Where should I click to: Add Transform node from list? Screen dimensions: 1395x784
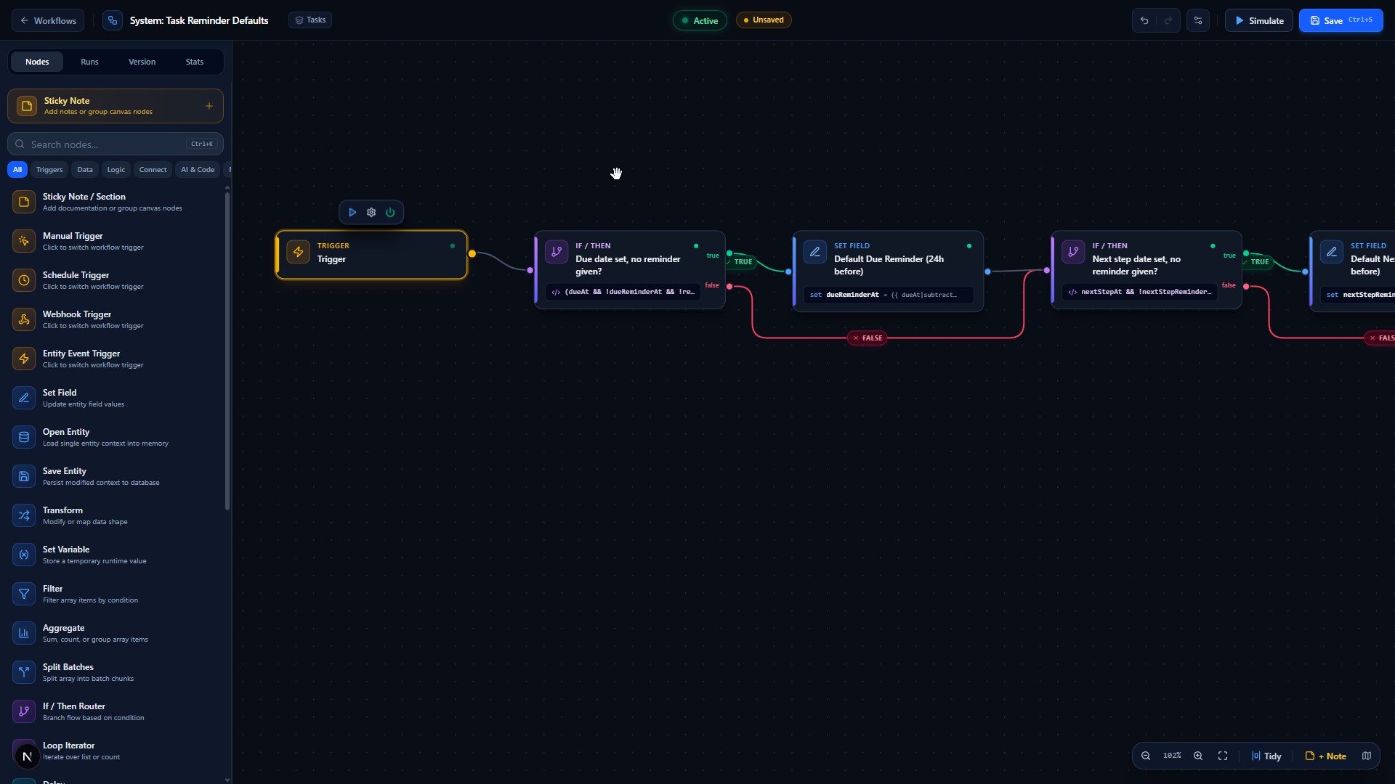(x=115, y=515)
